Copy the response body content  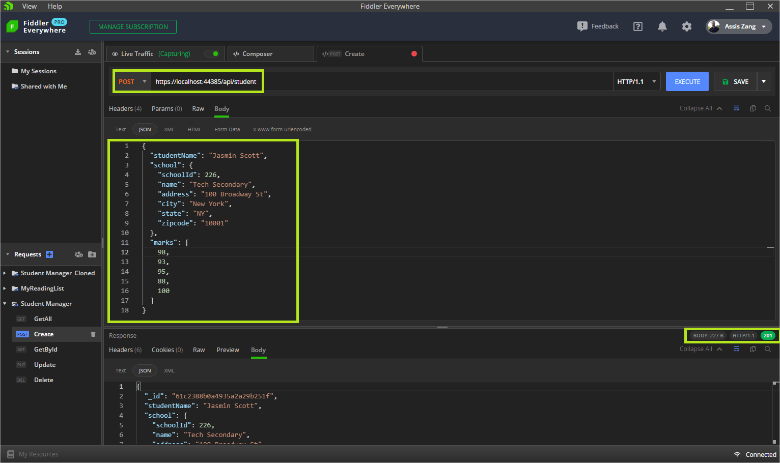(753, 349)
